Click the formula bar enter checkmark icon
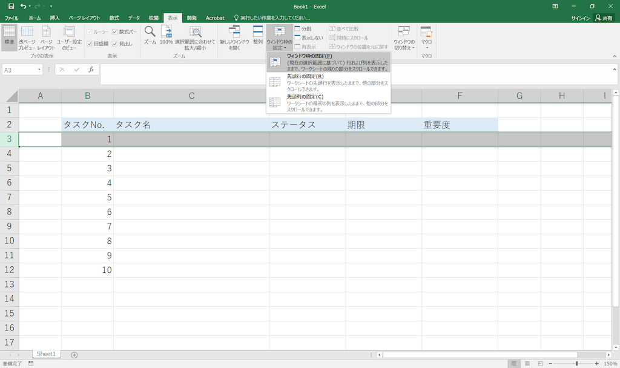620x368 pixels. tap(77, 70)
